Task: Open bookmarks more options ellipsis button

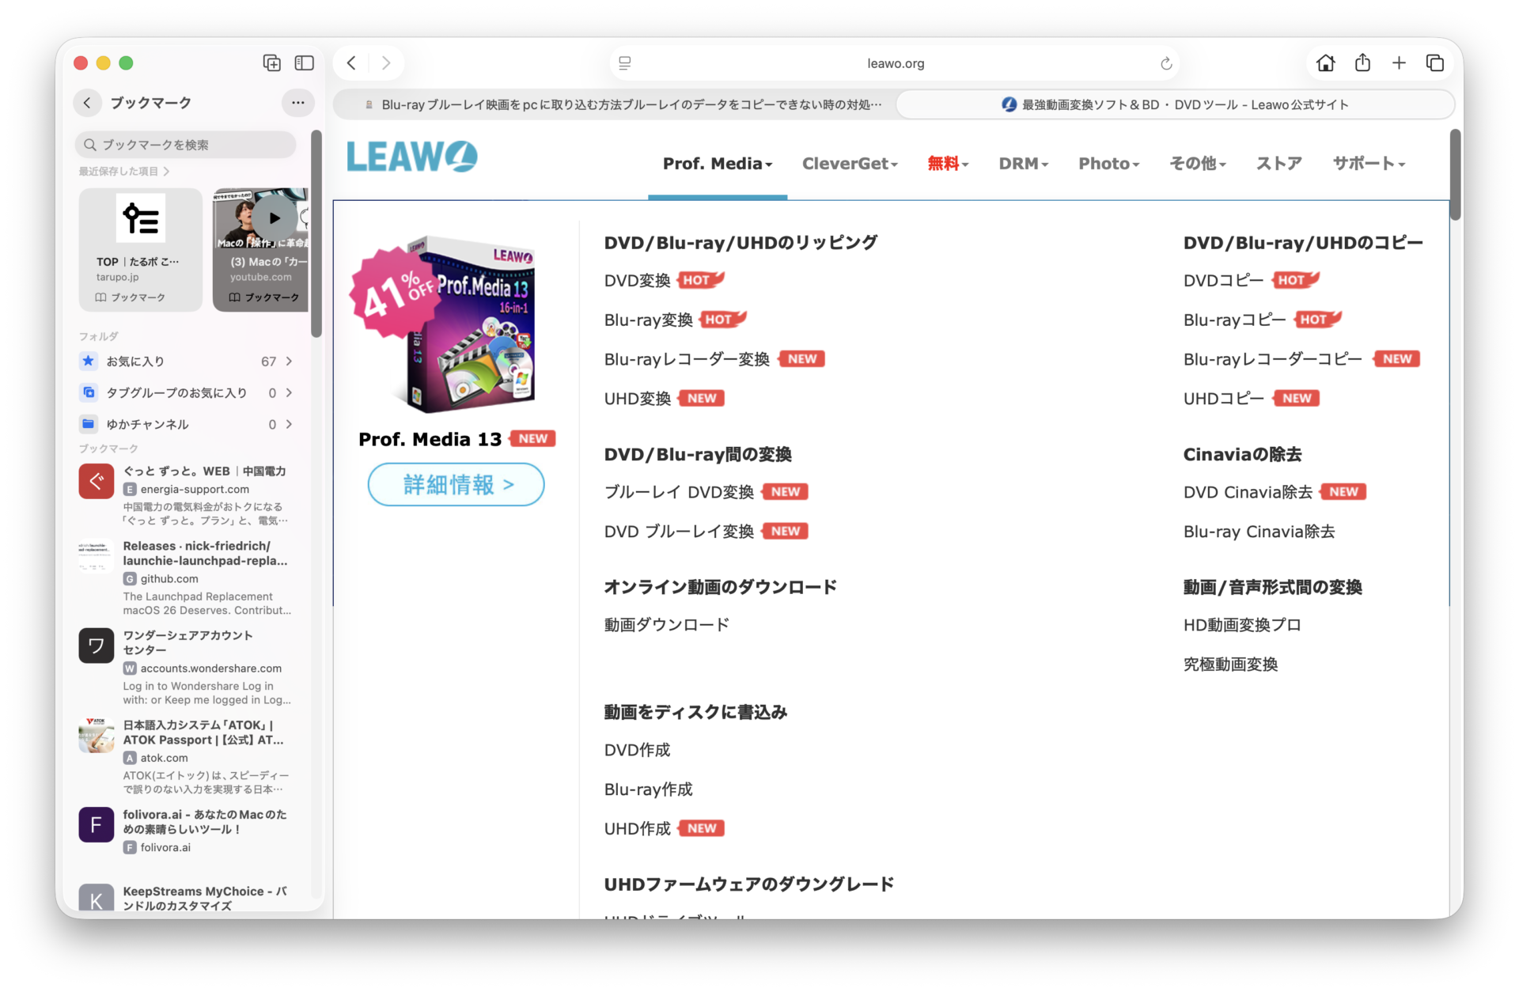Action: [297, 103]
